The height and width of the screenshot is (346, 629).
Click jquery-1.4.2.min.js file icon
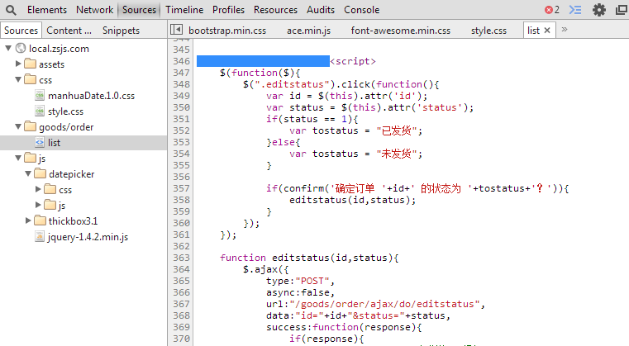point(40,236)
